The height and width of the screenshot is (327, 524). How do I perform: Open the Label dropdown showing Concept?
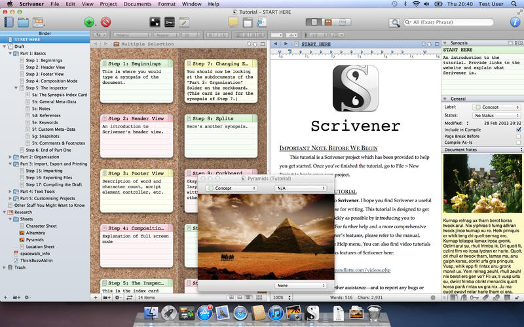[496, 107]
